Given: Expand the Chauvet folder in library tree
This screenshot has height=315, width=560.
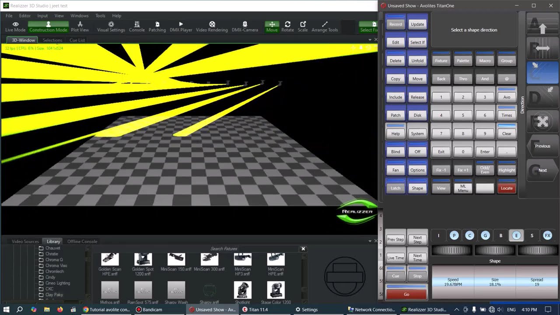Looking at the screenshot, I should (x=41, y=248).
